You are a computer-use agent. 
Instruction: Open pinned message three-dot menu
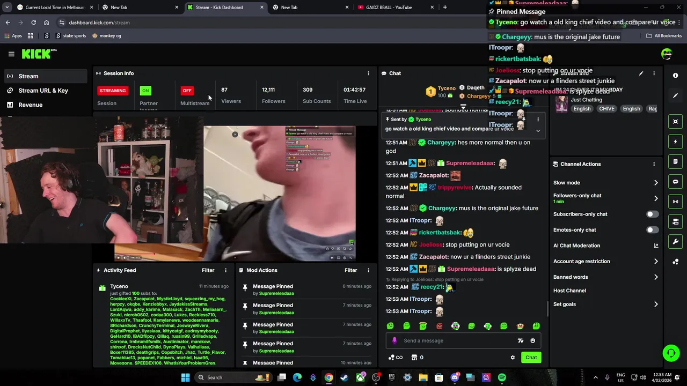(538, 120)
